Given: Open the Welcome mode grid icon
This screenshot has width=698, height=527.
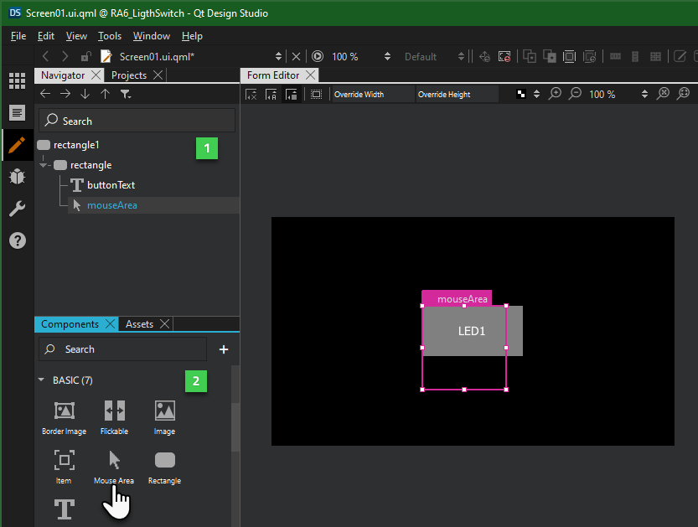Looking at the screenshot, I should (17, 81).
